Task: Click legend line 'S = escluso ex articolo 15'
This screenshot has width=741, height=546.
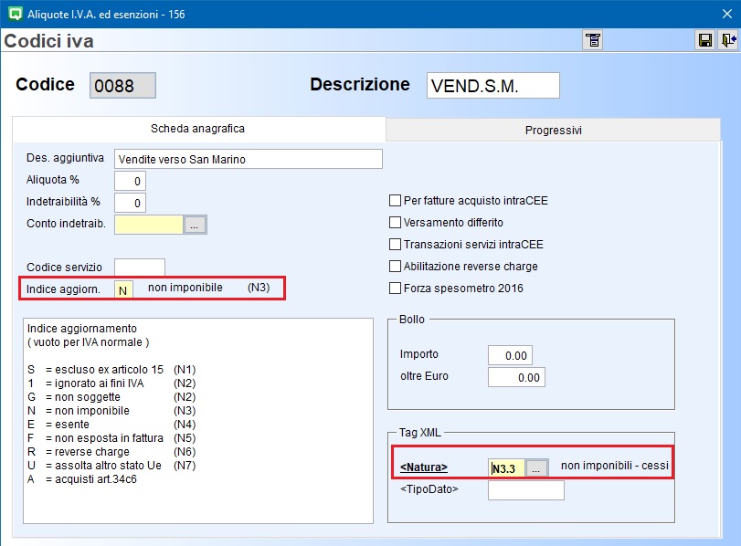Action: pyautogui.click(x=111, y=370)
